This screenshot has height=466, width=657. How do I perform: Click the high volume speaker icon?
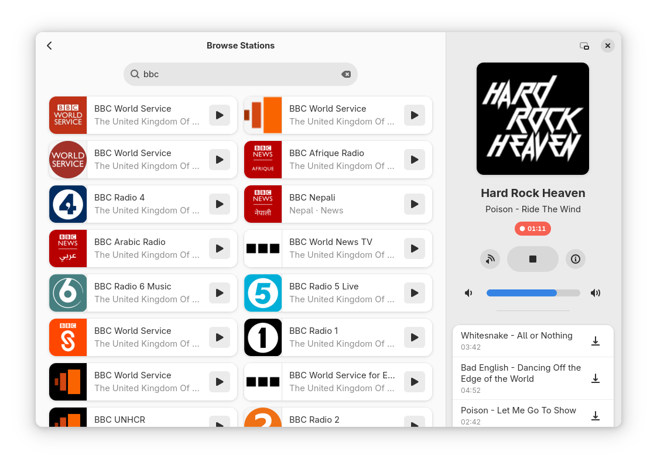(596, 293)
